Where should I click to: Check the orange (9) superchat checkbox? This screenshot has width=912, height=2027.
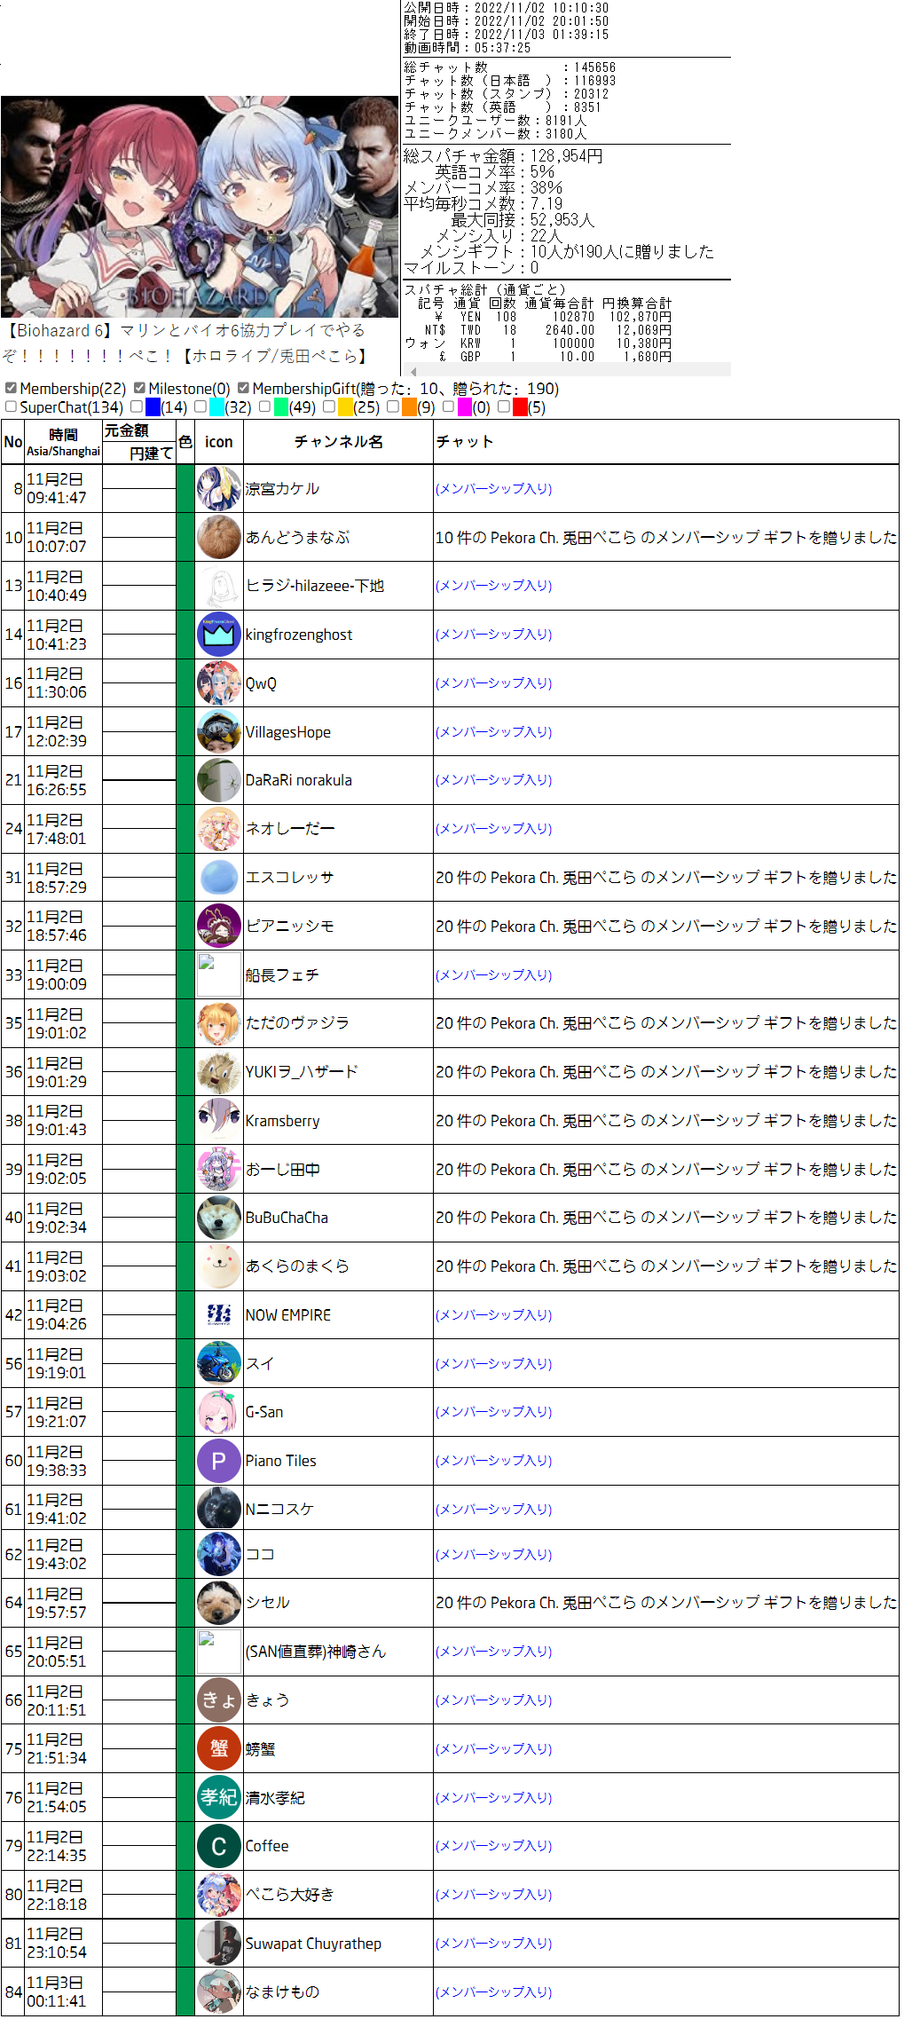pos(393,406)
